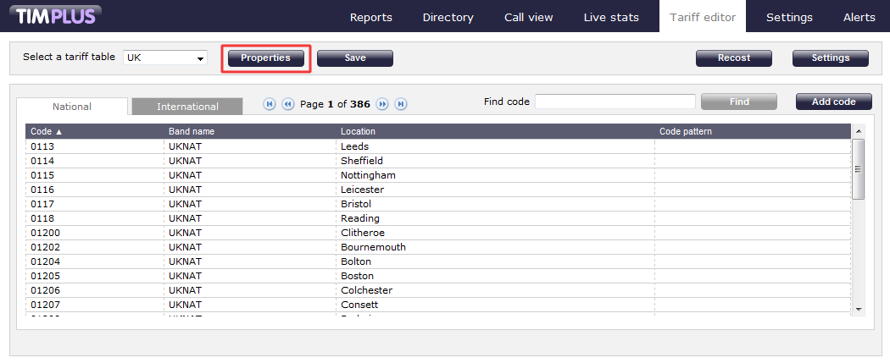Viewport: 890px width, 363px height.
Task: Switch to the International tab
Action: pos(187,107)
